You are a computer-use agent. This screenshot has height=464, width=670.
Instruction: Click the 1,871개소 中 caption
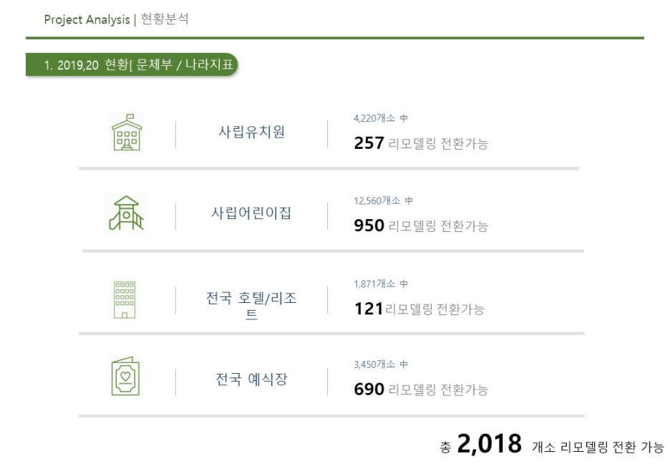click(381, 284)
